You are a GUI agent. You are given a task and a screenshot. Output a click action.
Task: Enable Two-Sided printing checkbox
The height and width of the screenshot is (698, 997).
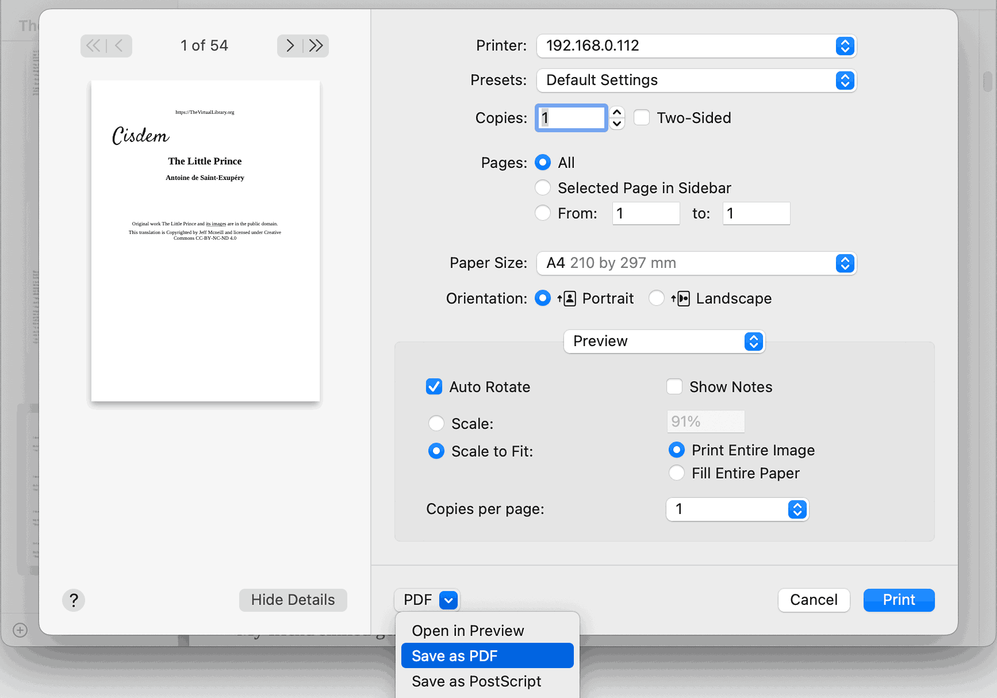642,117
